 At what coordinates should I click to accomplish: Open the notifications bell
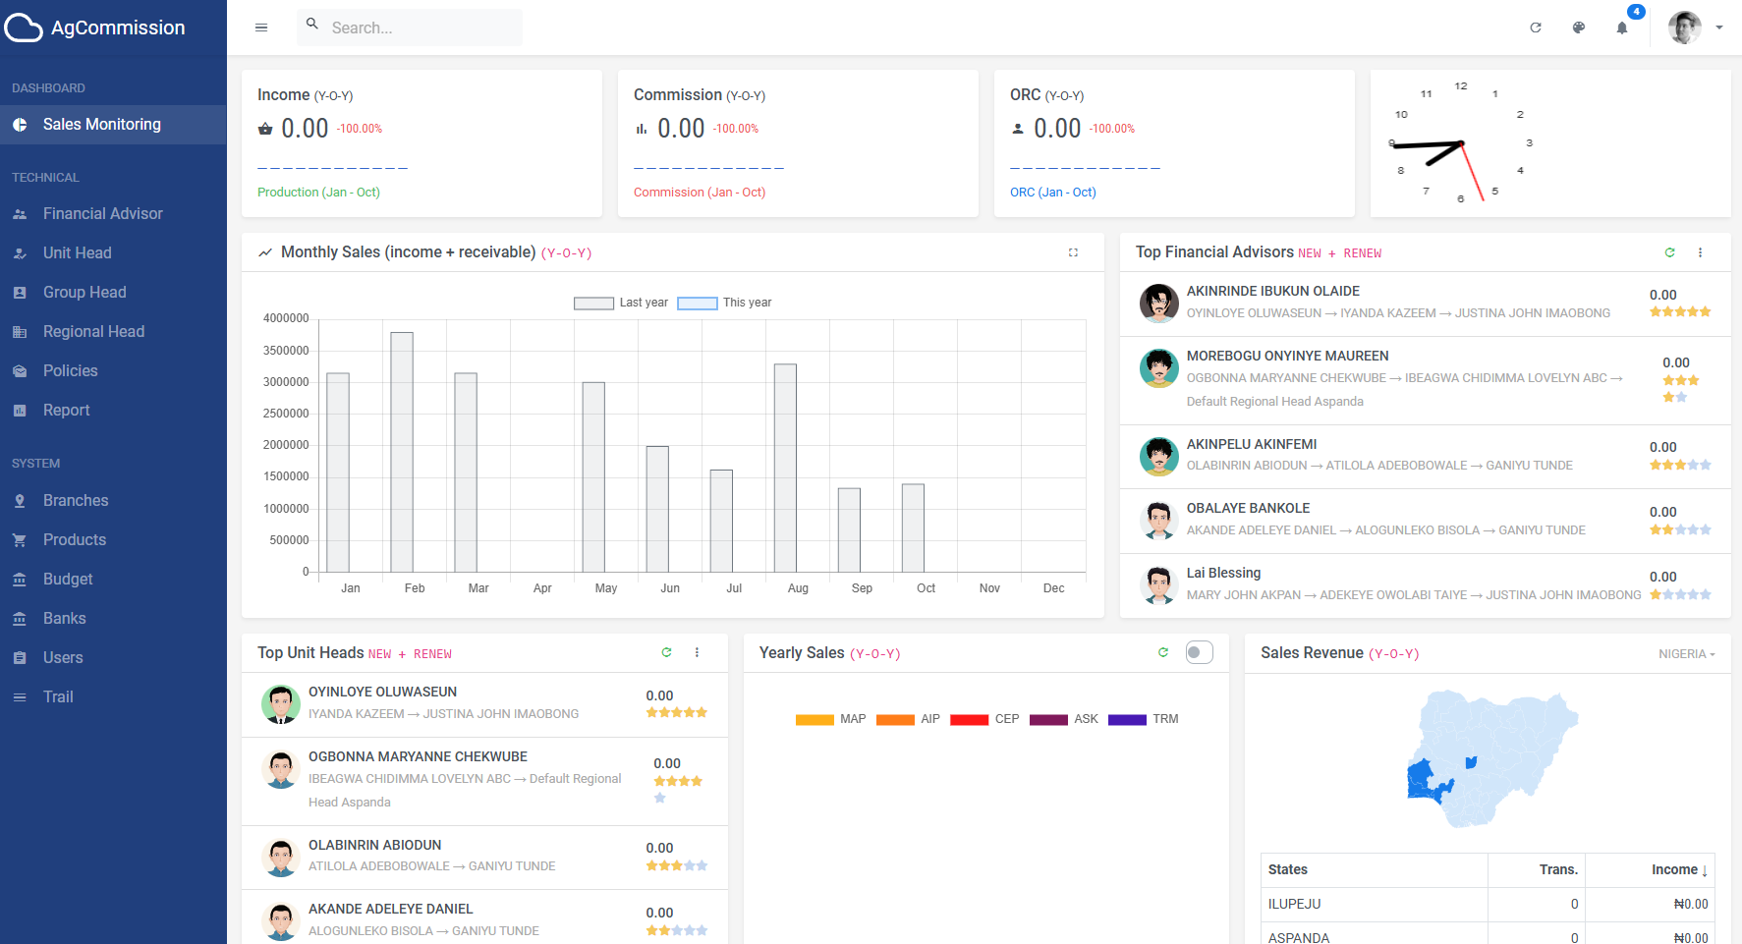(1622, 28)
